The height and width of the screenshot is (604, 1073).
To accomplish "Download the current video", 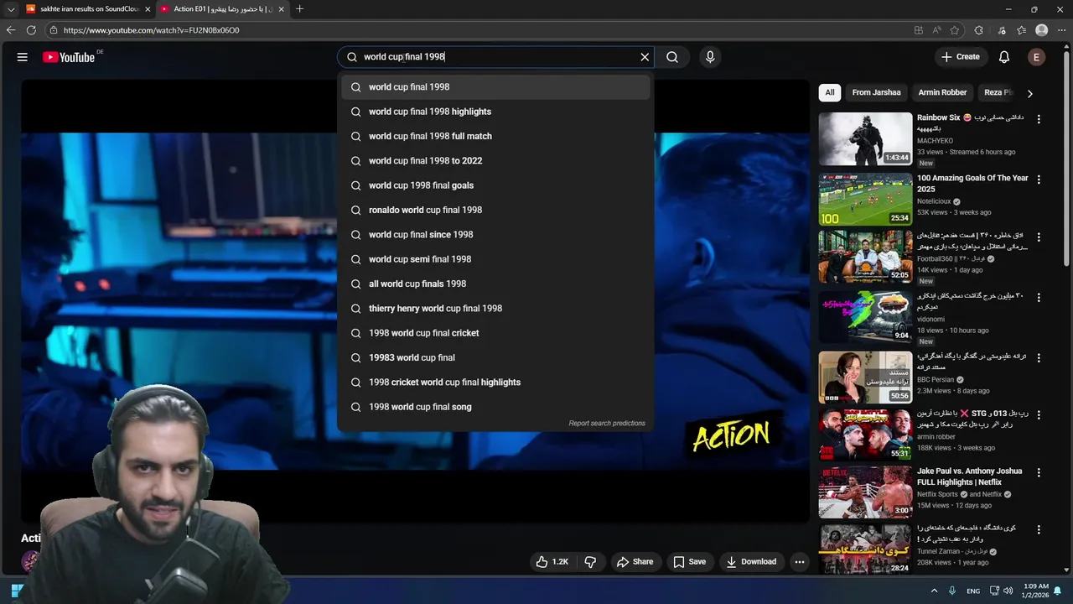I will click(x=751, y=562).
